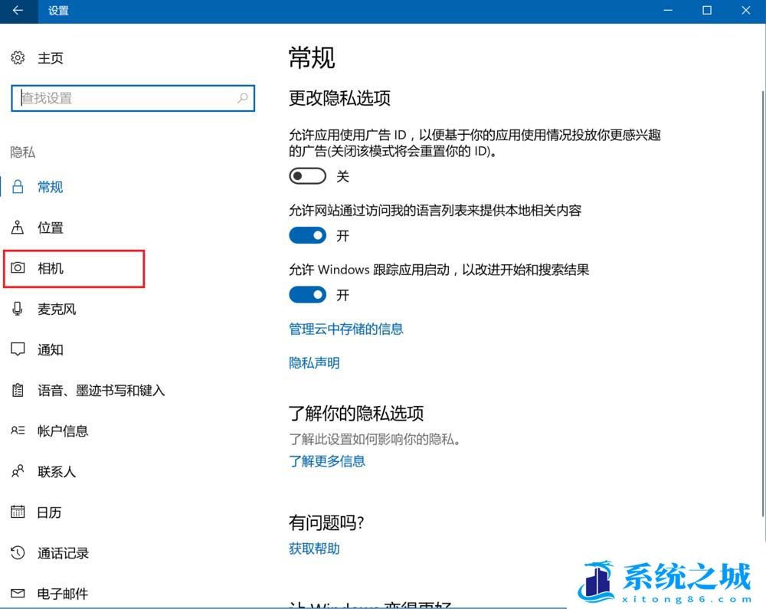Click the Home gear icon
The image size is (766, 609).
(x=18, y=57)
